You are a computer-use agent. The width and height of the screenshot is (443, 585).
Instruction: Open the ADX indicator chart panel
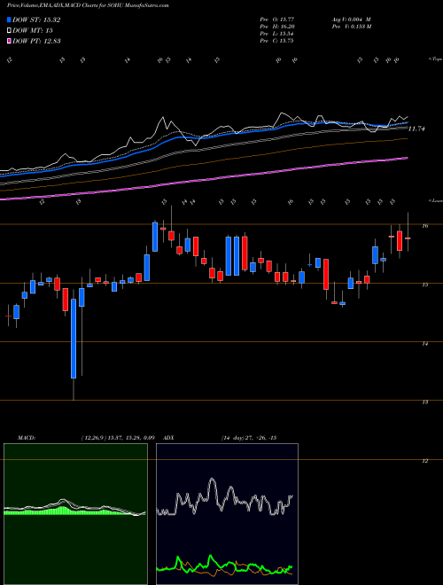click(227, 514)
